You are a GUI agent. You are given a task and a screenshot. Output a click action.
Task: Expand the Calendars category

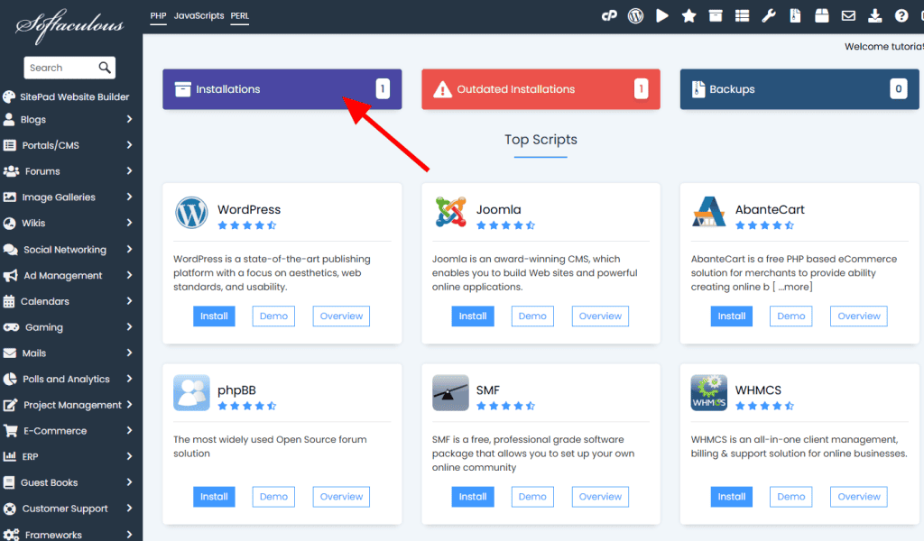point(67,301)
